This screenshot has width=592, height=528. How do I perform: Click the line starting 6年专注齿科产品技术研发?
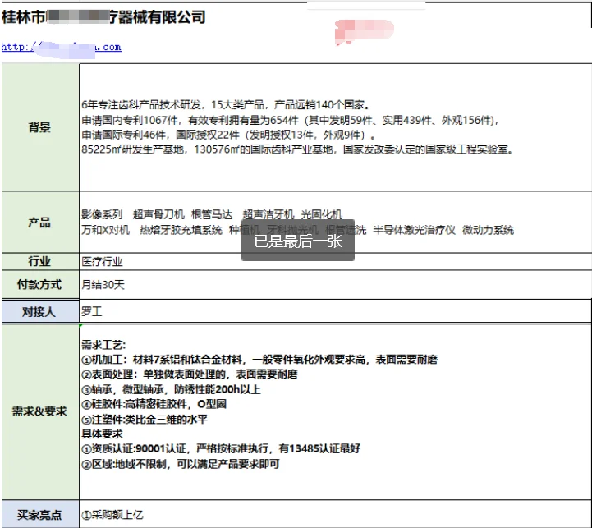pos(226,104)
